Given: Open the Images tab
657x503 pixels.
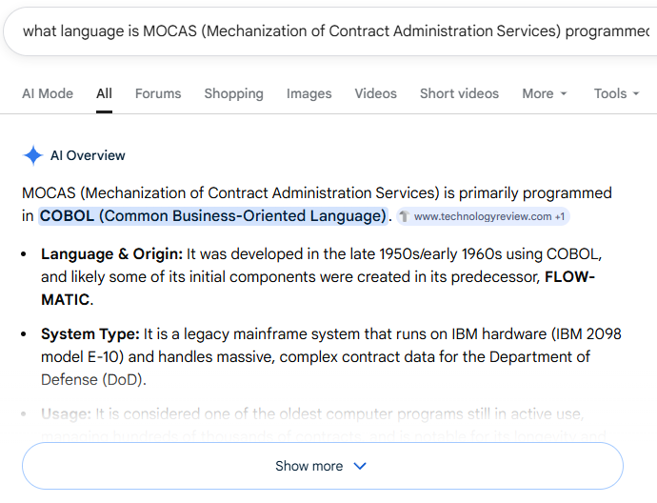Looking at the screenshot, I should pos(309,93).
